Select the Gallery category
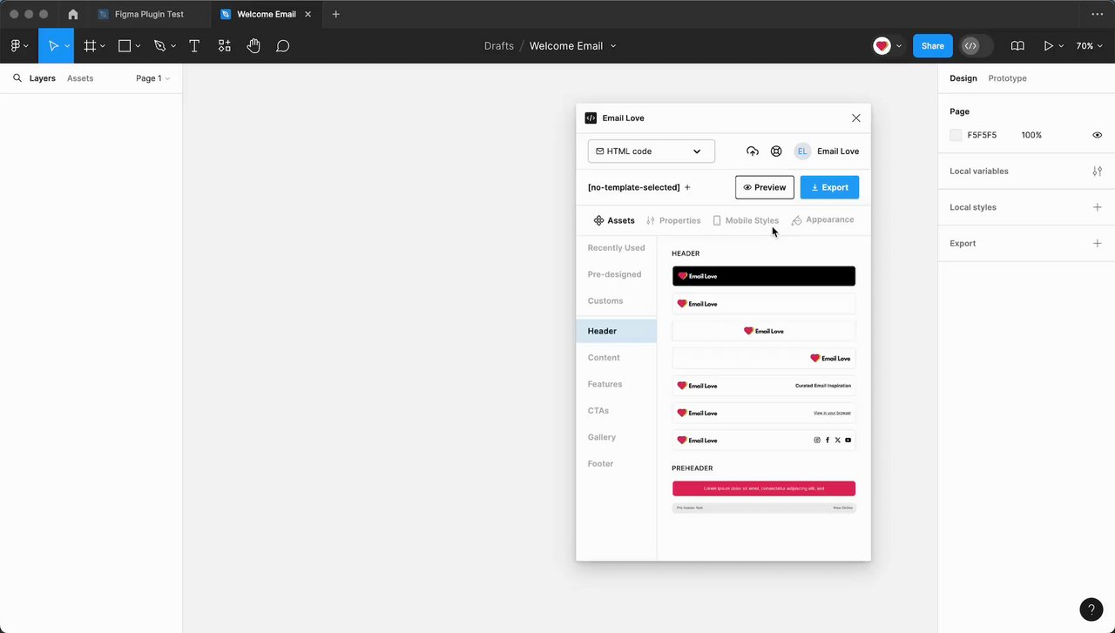1115x633 pixels. click(x=601, y=437)
